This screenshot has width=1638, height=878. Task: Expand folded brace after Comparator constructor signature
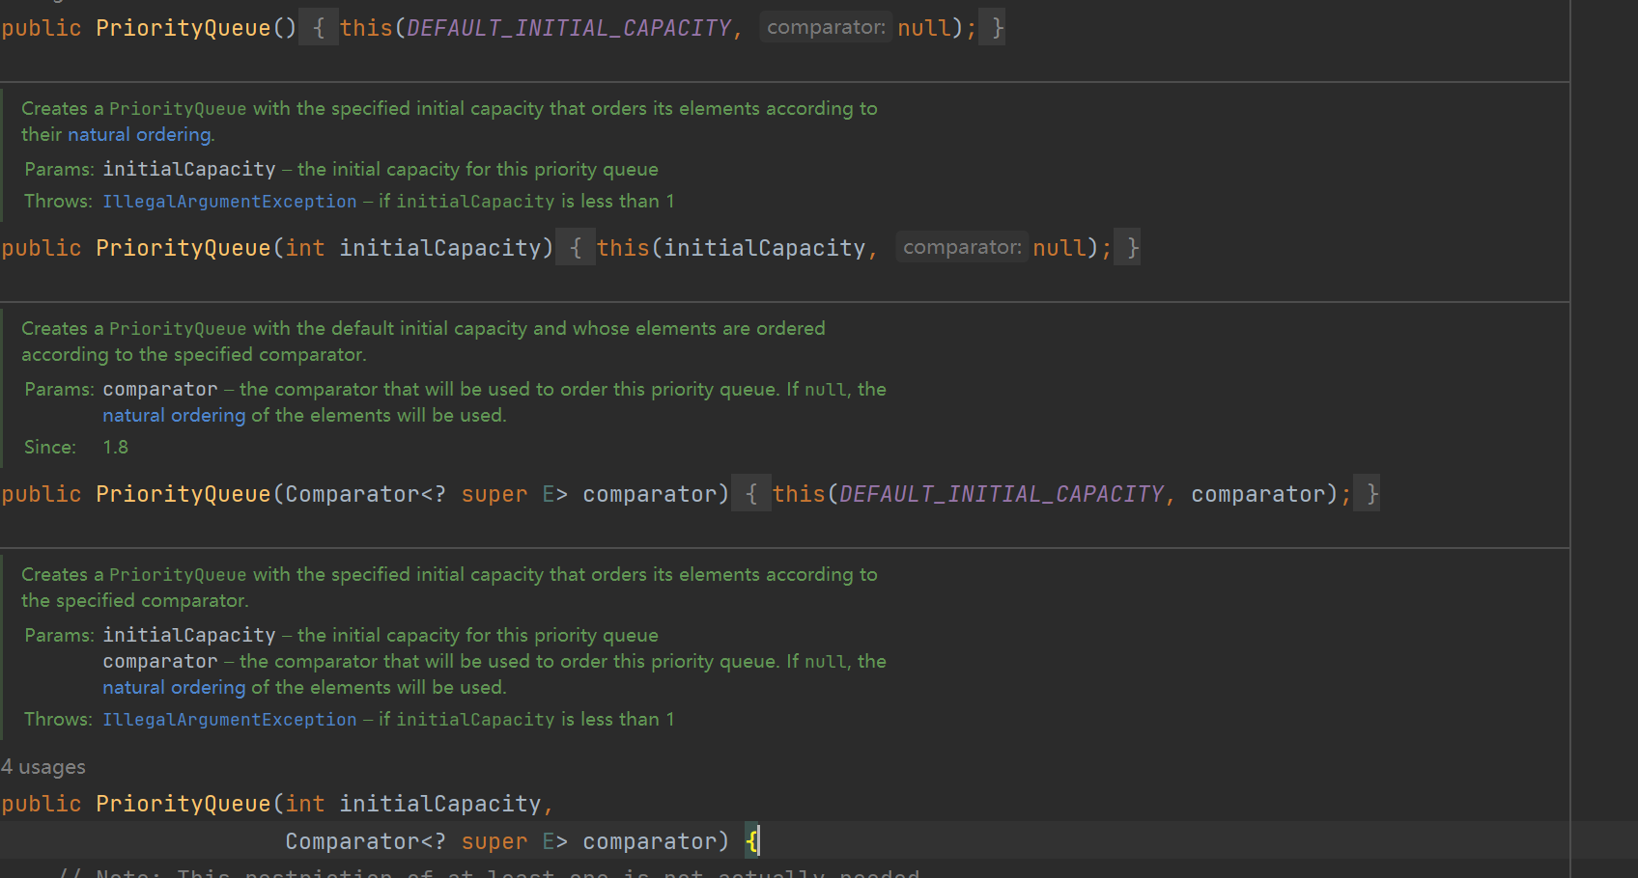tap(751, 494)
